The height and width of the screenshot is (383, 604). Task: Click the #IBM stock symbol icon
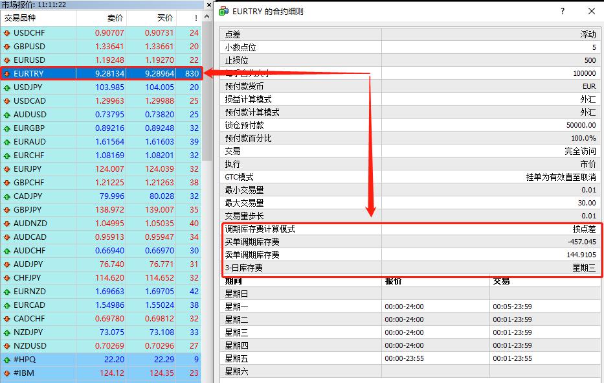pyautogui.click(x=6, y=373)
